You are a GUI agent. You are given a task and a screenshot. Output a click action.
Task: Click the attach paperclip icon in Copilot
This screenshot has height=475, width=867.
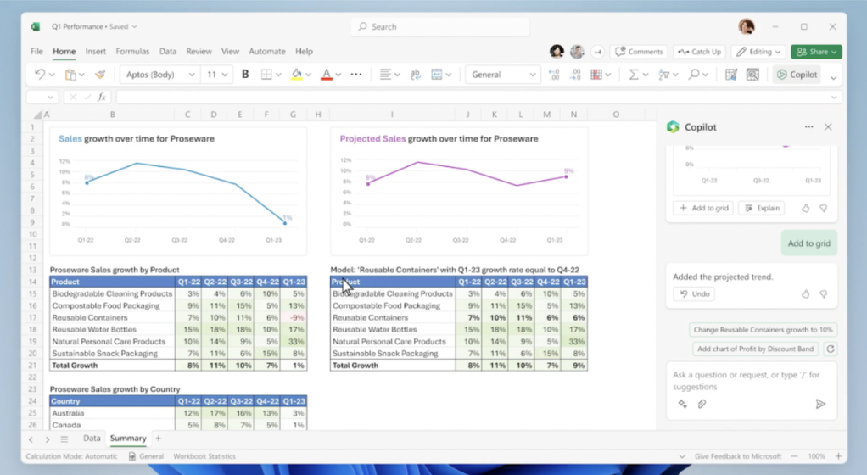702,405
